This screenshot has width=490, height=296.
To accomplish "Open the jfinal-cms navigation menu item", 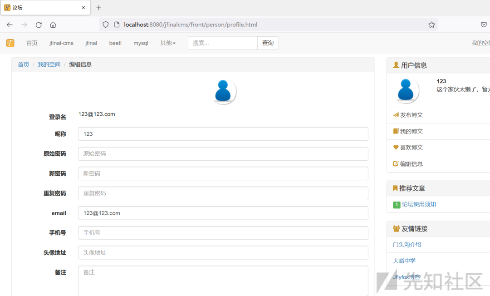I will click(61, 43).
